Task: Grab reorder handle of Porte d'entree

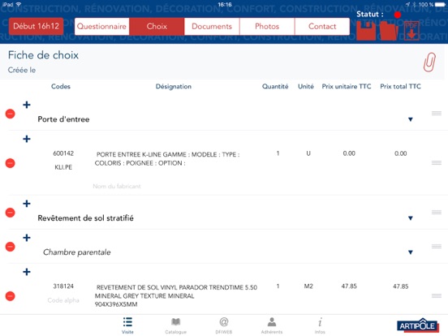Action: 437,114
